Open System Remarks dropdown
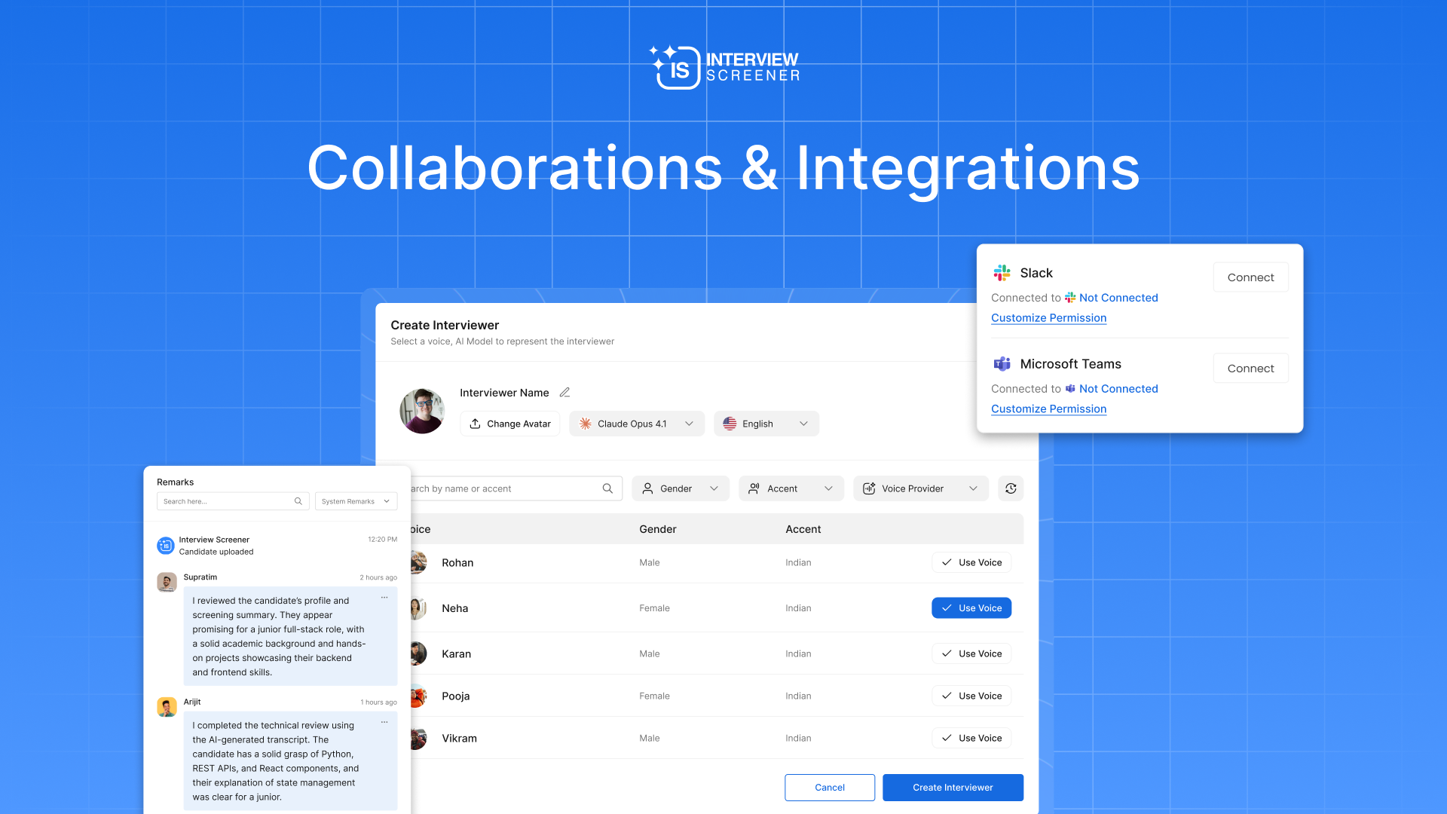 tap(356, 501)
